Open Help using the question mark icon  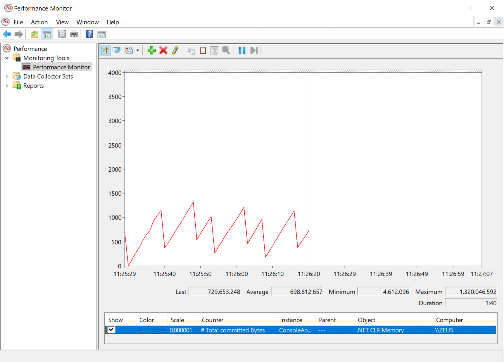89,34
